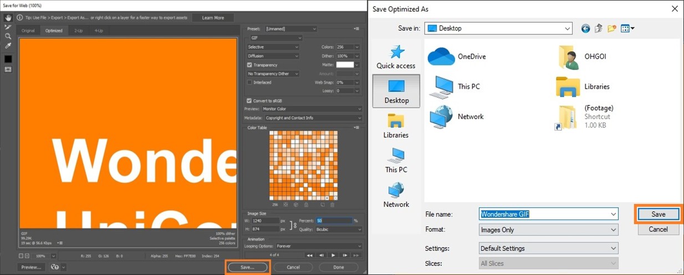The image size is (684, 275).
Task: Click the zoom out minus box
Action: (21, 256)
